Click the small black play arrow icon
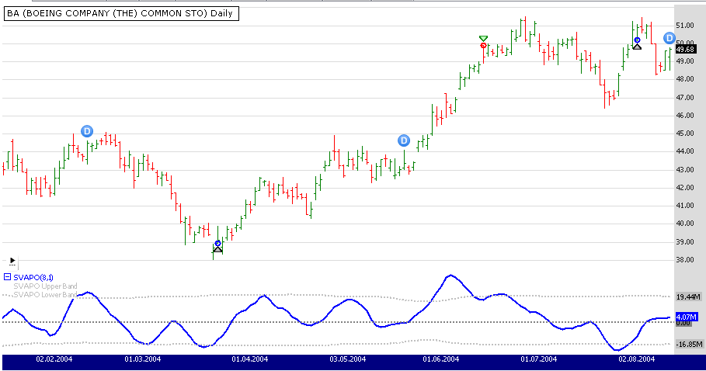Viewport: 706px width, 371px height. tap(12, 262)
